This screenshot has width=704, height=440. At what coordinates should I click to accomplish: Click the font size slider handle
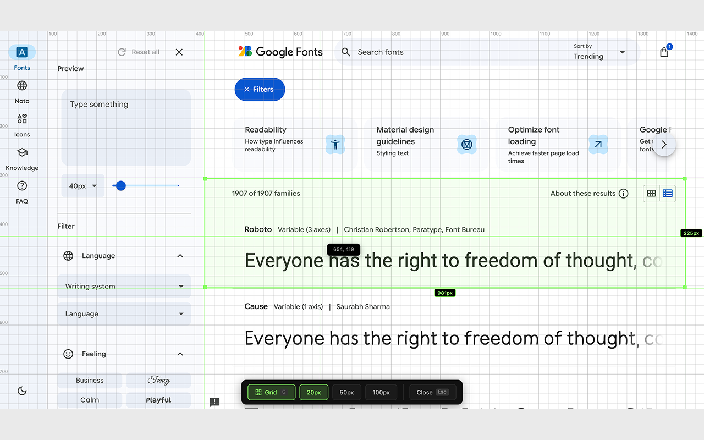click(121, 186)
